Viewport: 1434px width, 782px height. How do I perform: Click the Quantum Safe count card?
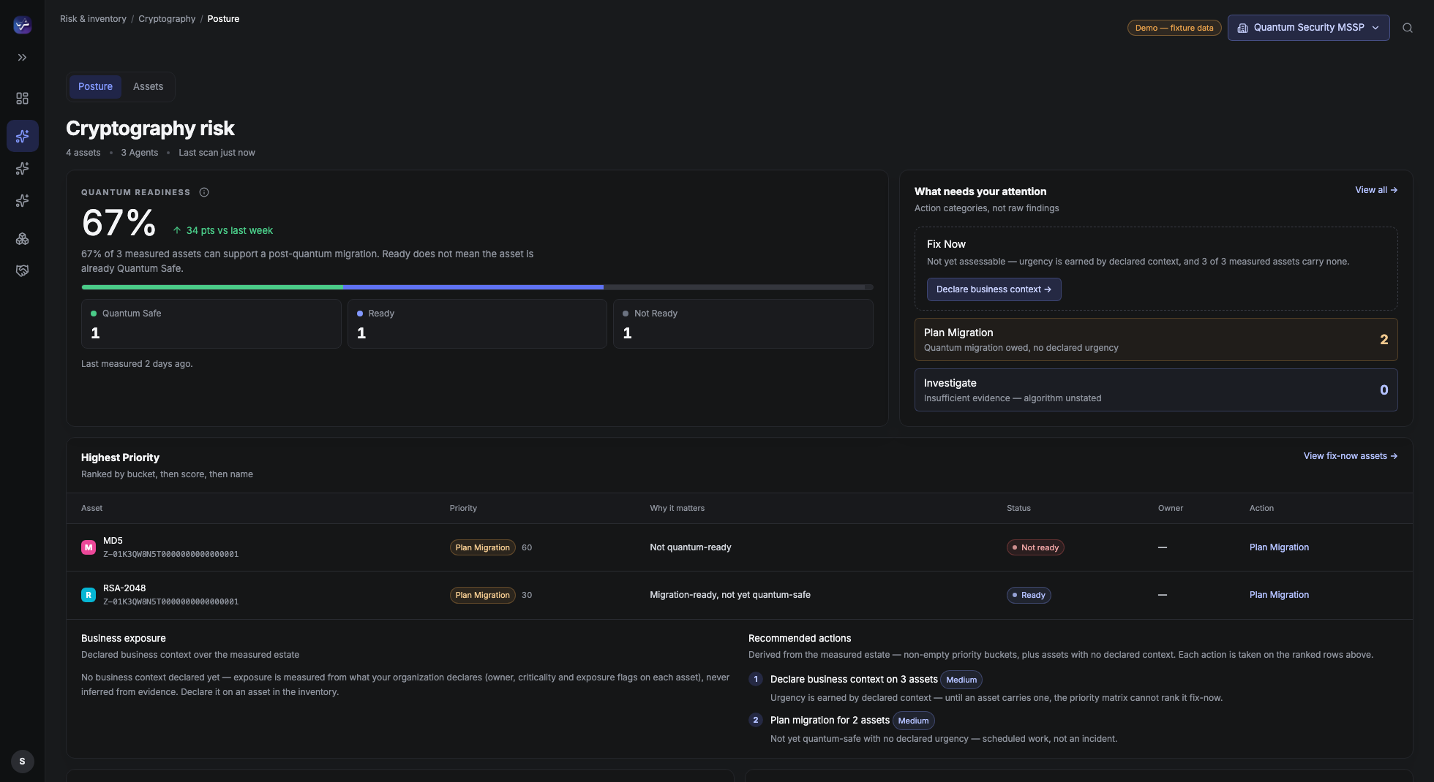(x=211, y=324)
